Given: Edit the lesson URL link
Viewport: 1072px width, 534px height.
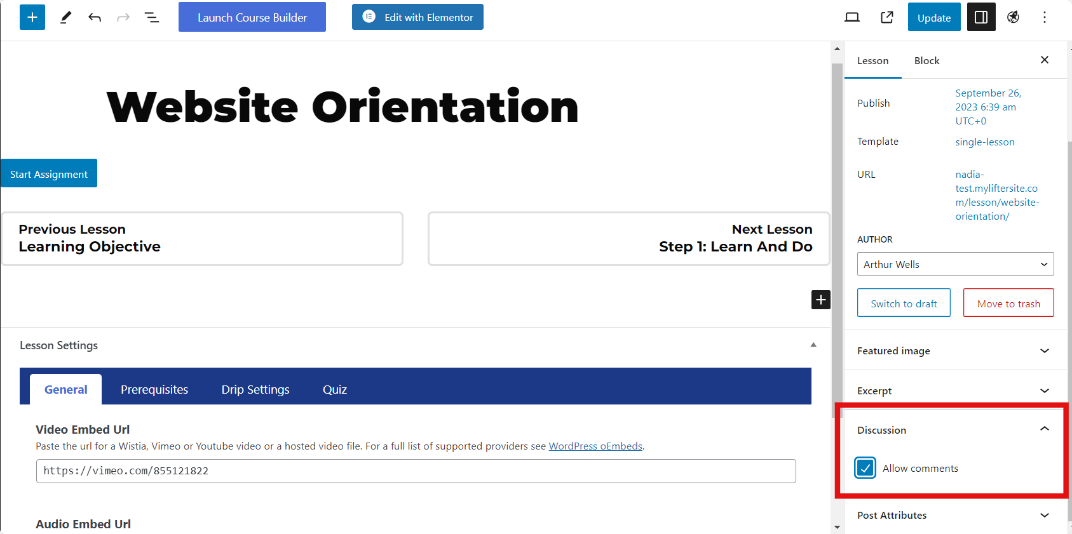Looking at the screenshot, I should 997,195.
